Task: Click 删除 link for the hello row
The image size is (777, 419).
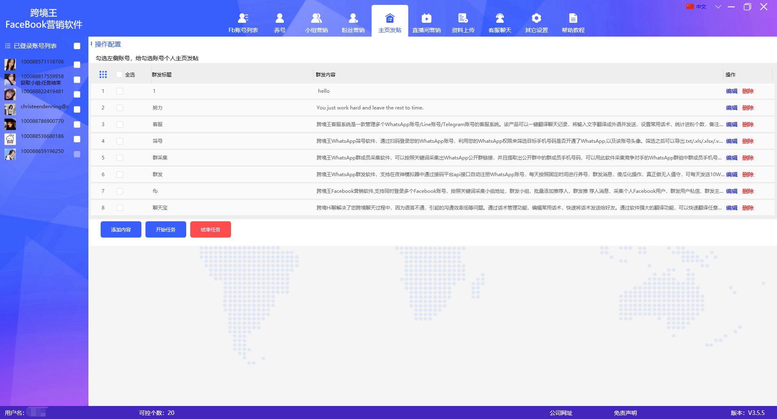Action: click(748, 91)
